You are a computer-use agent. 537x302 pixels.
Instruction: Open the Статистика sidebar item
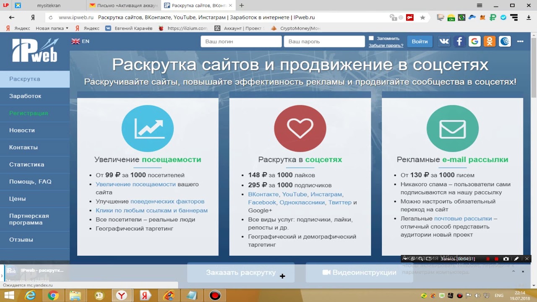click(x=35, y=164)
